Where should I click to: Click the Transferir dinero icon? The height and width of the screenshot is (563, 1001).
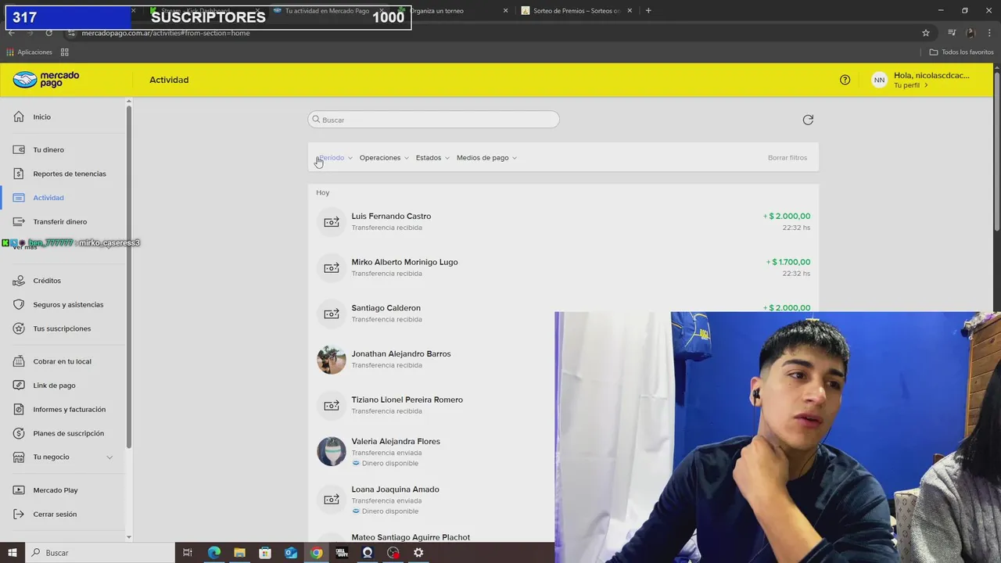coord(19,221)
